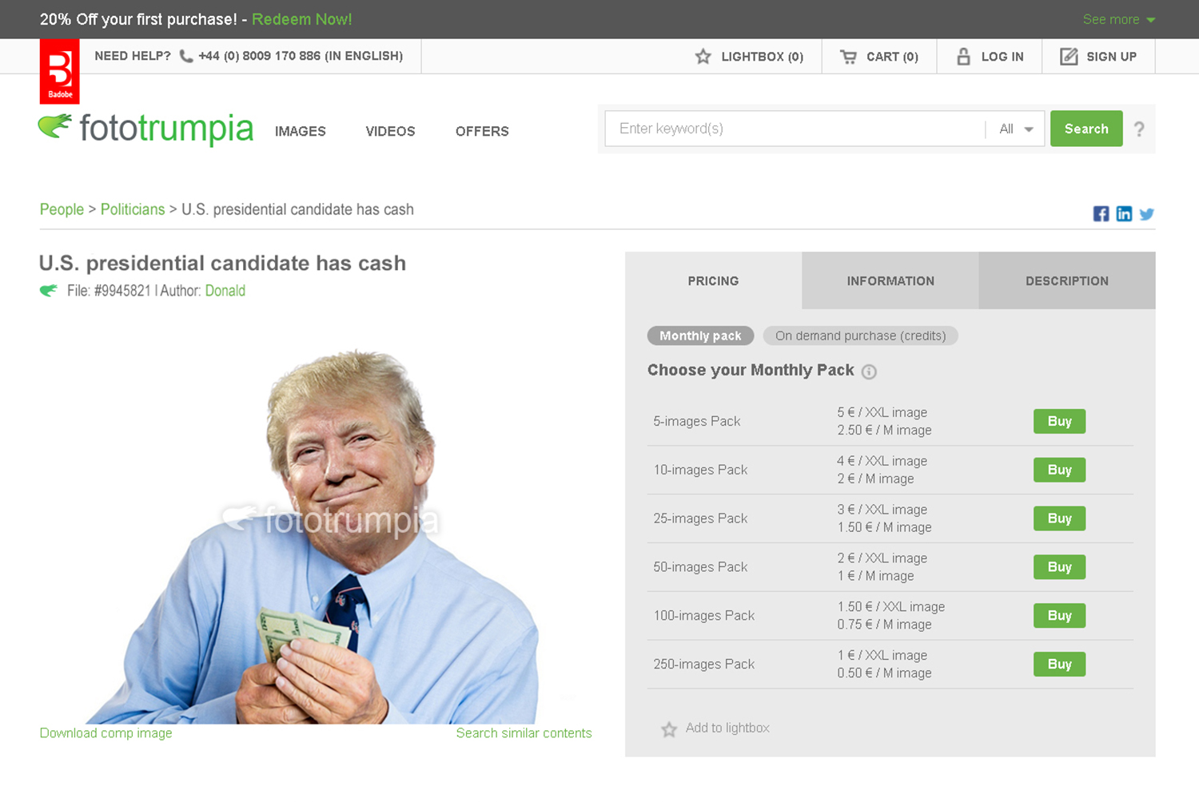The height and width of the screenshot is (802, 1199).
Task: Click the Facebook share icon
Action: point(1101,213)
